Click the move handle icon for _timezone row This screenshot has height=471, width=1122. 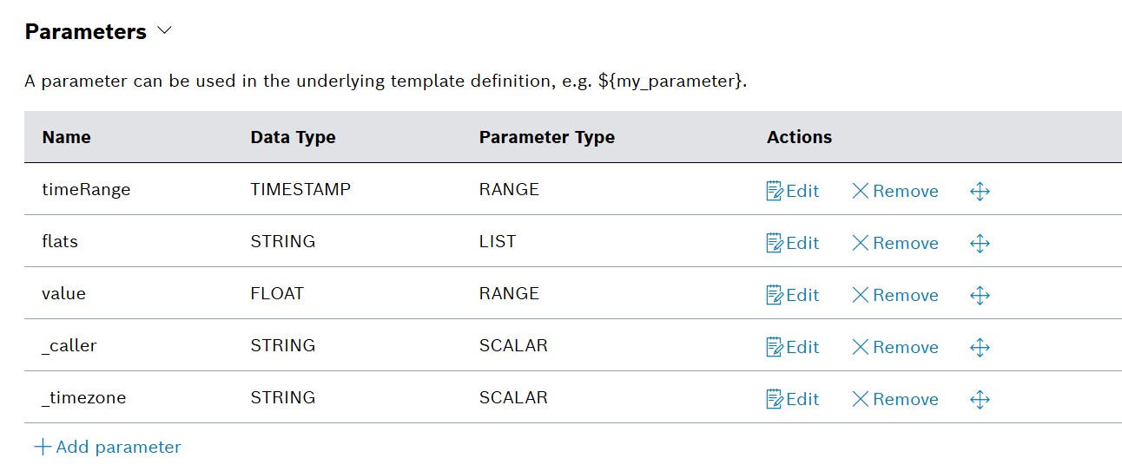tap(980, 399)
